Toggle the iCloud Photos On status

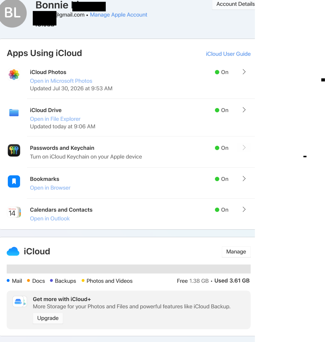[222, 72]
